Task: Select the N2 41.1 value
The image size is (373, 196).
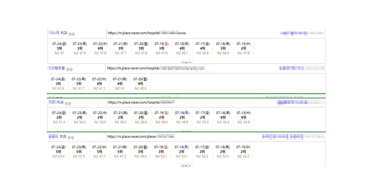Action: [x=99, y=88]
